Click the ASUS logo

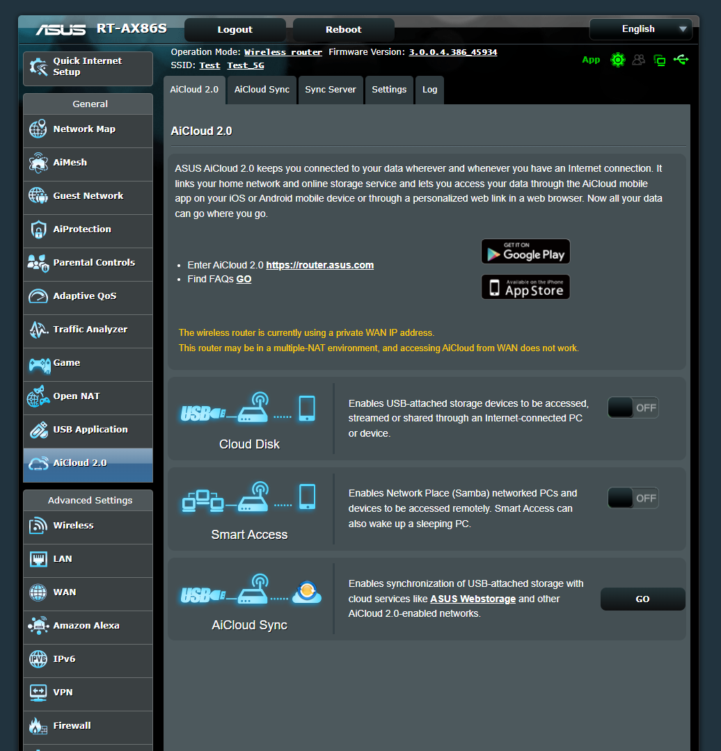61,30
